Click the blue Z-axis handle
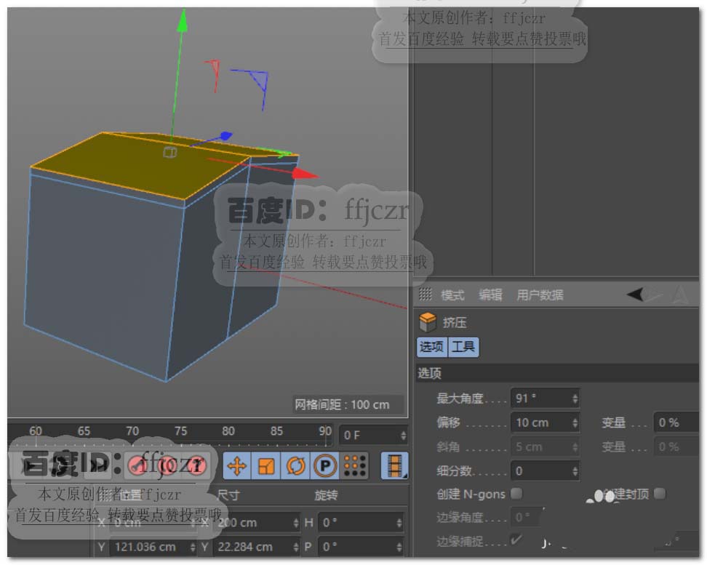 point(225,136)
